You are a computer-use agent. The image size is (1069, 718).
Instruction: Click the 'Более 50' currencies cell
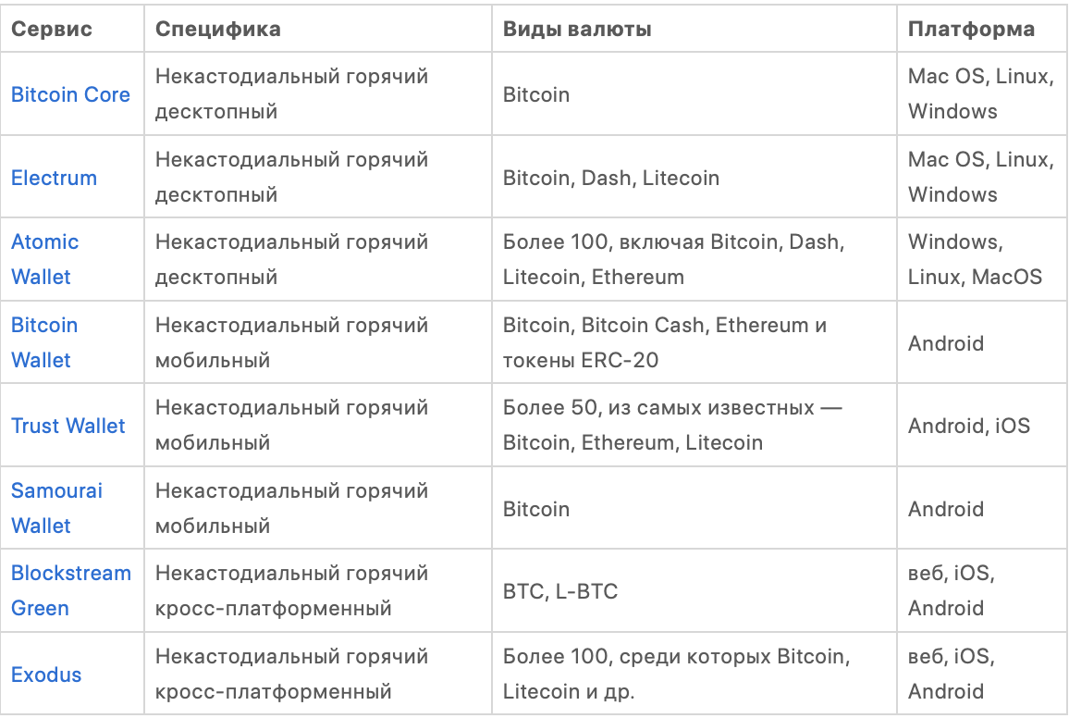tap(672, 426)
